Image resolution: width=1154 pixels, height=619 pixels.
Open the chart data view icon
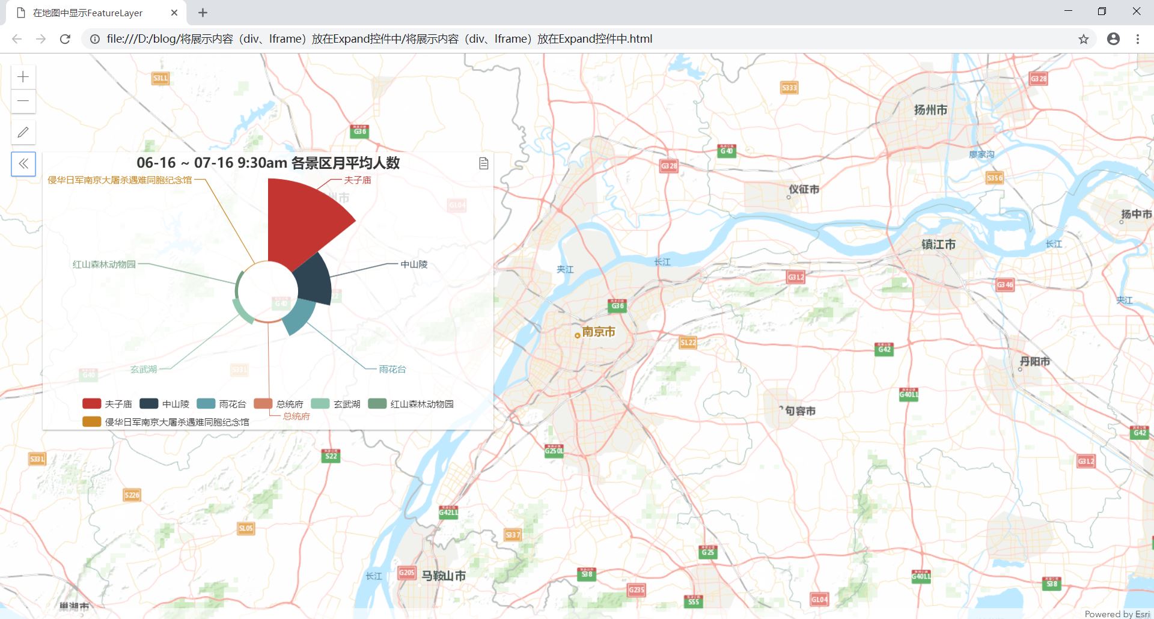pos(483,163)
